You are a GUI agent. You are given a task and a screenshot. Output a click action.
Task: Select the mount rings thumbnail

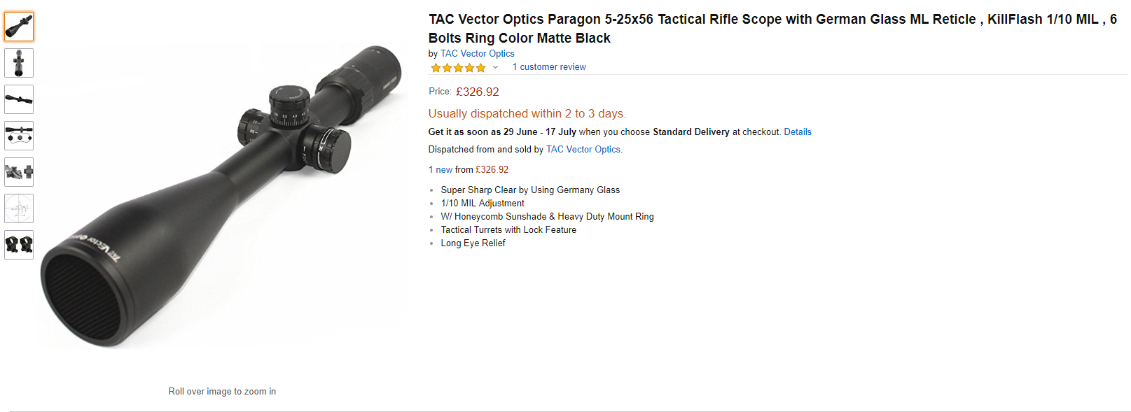pyautogui.click(x=19, y=245)
